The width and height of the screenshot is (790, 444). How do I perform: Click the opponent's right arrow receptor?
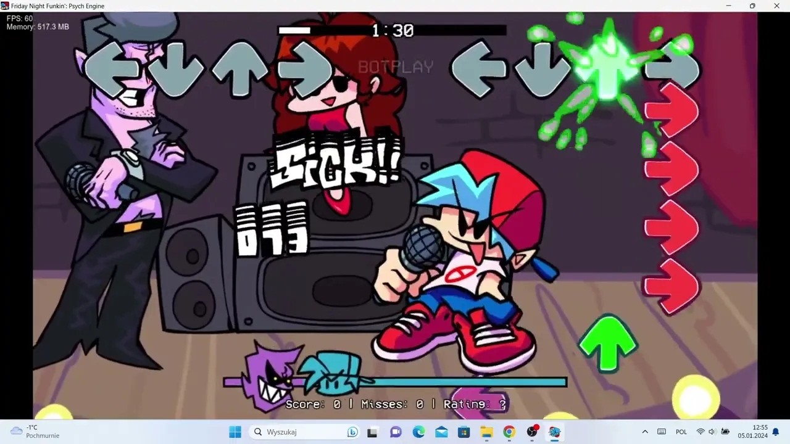click(305, 69)
